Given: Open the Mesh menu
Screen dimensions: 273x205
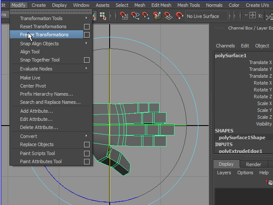Looking at the screenshot, I should [x=139, y=5].
